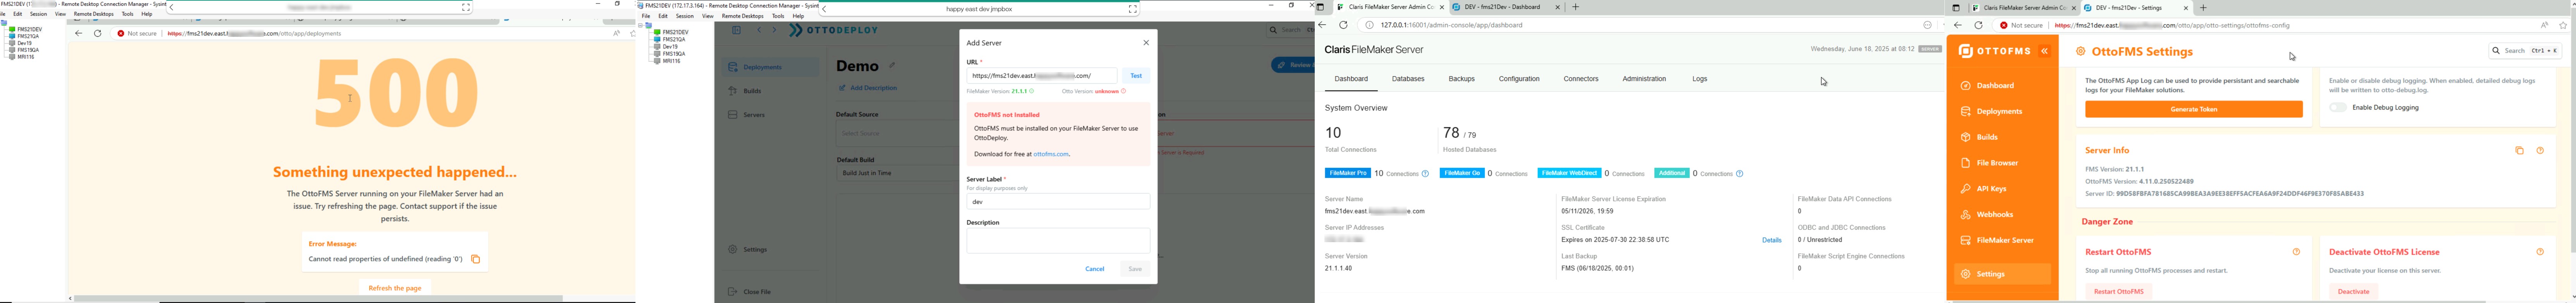This screenshot has width=2576, height=303.
Task: Open Session menu in left Remote Desktop Manager
Action: click(x=38, y=14)
